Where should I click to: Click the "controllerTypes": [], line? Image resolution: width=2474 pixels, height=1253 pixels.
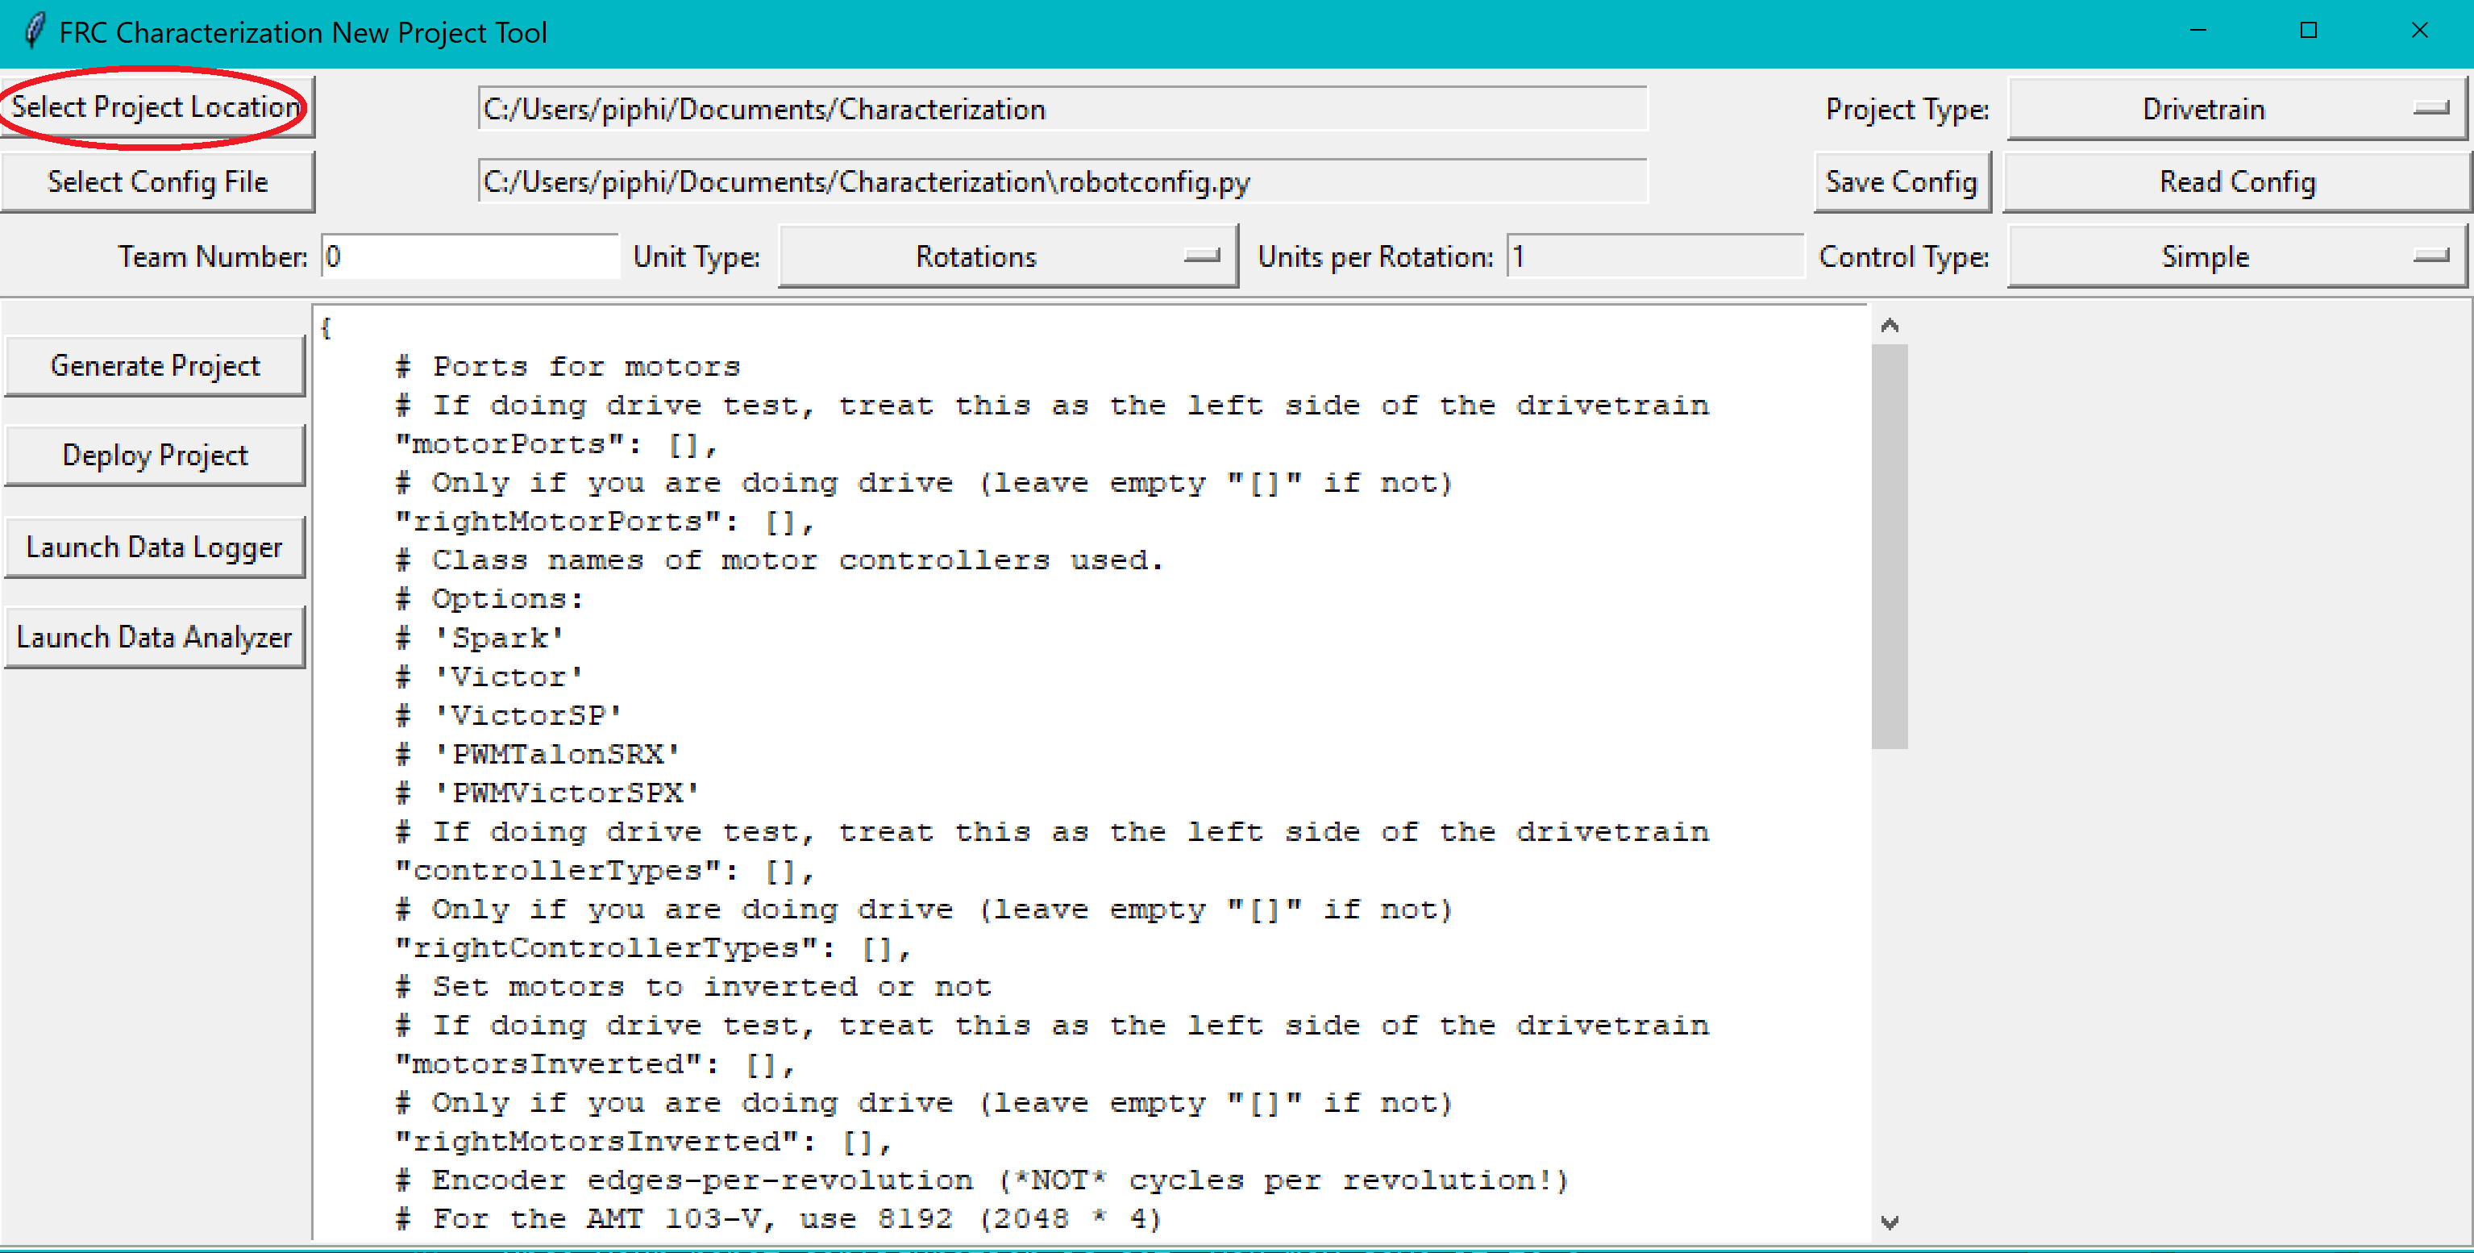click(605, 871)
